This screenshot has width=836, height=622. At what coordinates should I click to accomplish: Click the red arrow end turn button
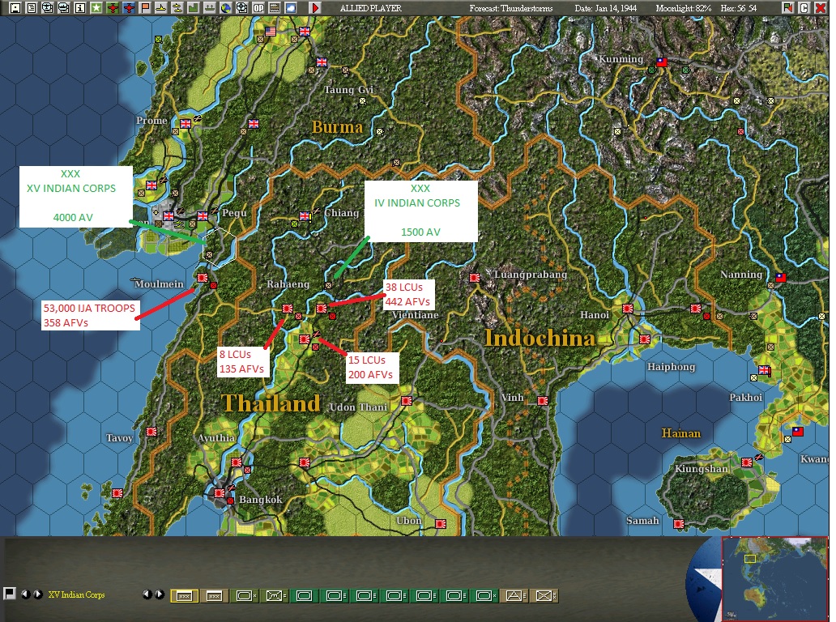pyautogui.click(x=315, y=7)
